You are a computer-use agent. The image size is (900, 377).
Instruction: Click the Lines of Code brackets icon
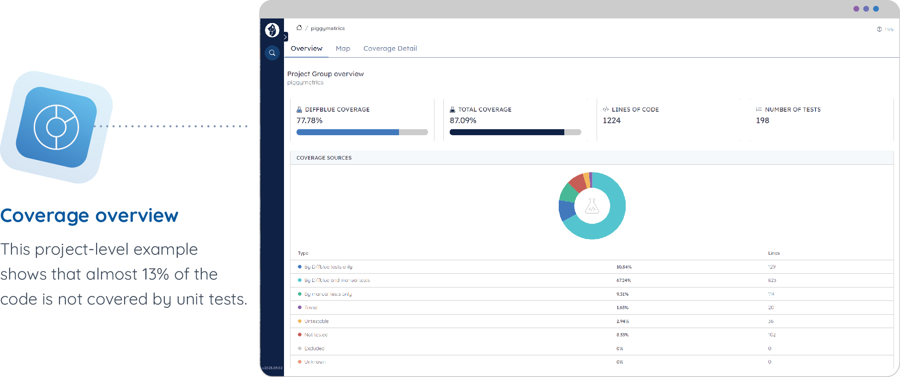605,109
